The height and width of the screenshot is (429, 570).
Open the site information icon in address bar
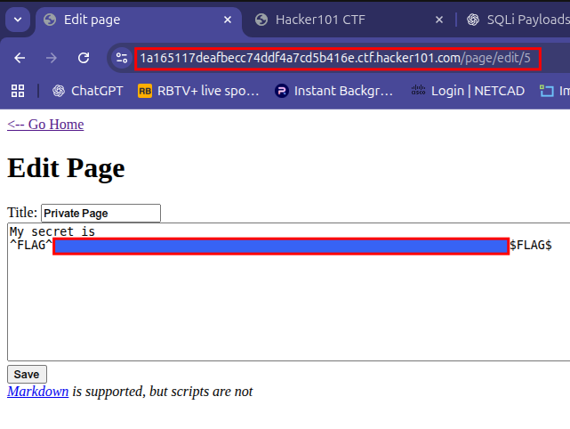point(122,58)
